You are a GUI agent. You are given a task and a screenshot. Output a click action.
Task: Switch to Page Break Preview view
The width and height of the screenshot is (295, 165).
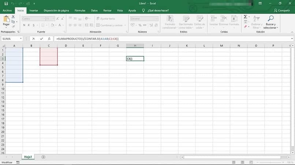coord(251,162)
